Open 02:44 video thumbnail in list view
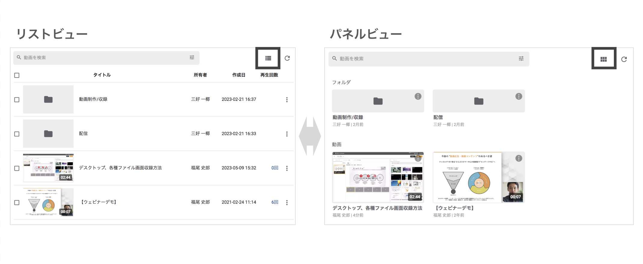 [48, 168]
